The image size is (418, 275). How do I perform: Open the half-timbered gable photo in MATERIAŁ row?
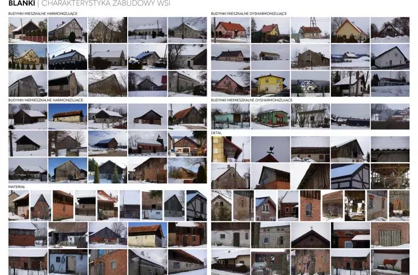pos(196,205)
